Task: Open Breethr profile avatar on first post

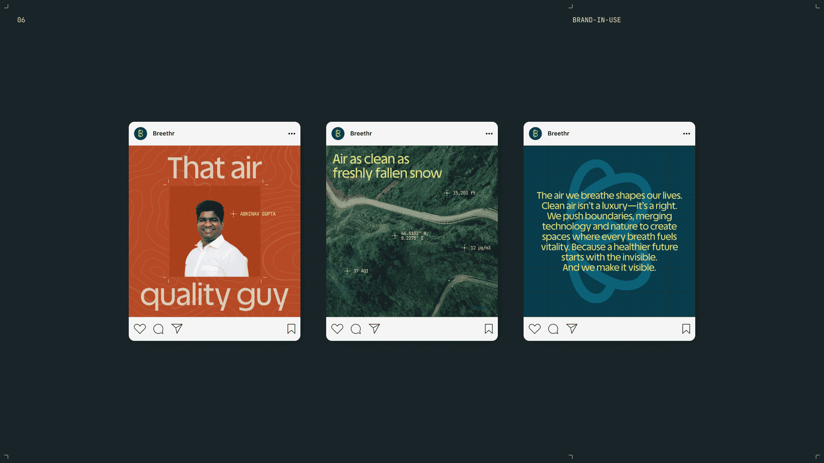Action: pos(141,134)
